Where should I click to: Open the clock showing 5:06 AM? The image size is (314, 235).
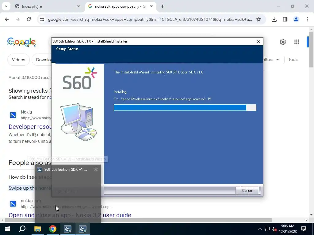288,229
